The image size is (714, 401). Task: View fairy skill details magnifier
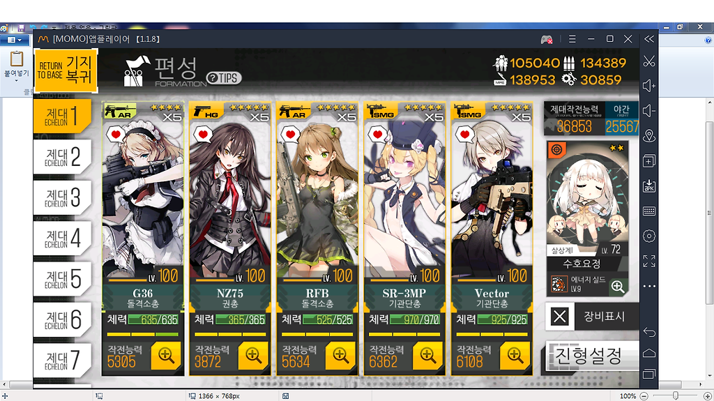618,286
